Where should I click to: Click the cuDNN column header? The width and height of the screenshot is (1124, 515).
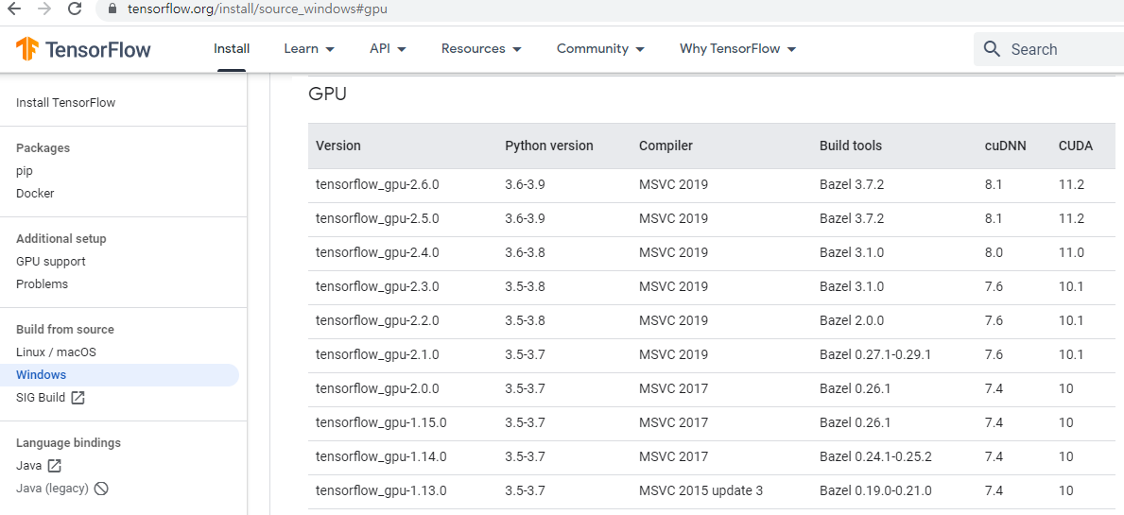click(x=1006, y=146)
